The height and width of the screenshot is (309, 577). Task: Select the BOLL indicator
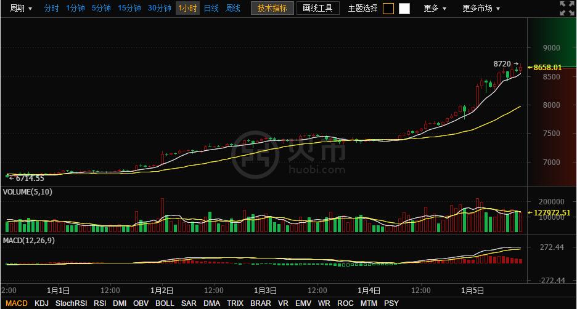165,303
